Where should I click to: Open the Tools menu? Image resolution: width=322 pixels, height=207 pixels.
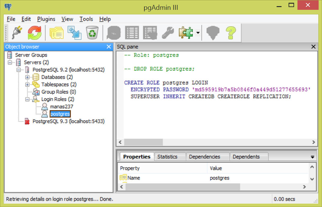click(x=86, y=19)
